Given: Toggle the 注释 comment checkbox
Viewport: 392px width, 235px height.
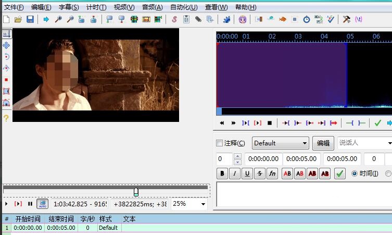Looking at the screenshot, I should (x=219, y=143).
